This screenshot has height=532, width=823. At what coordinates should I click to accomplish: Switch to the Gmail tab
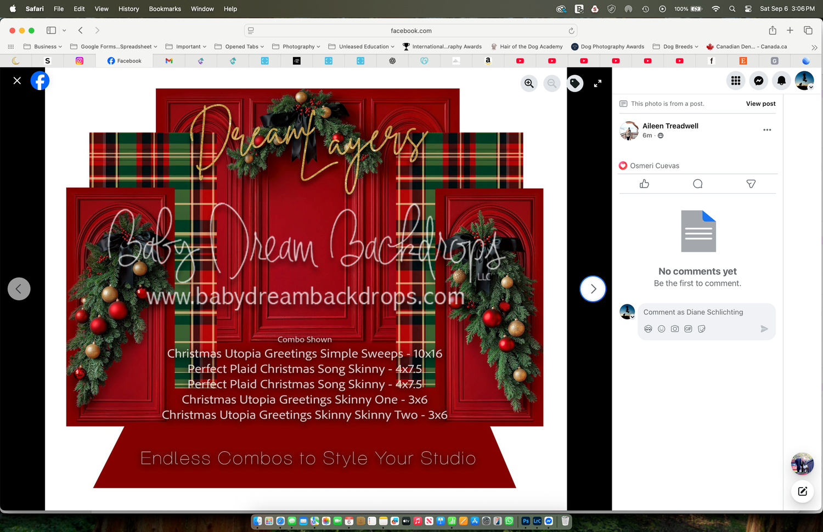click(x=169, y=61)
